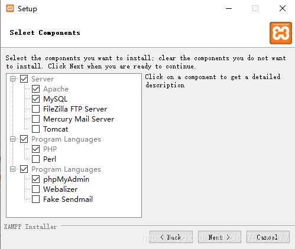Viewport: 295px width, 249px height.
Task: Collapse the second Program Languages group above phpMyAdmin
Action: pyautogui.click(x=13, y=169)
